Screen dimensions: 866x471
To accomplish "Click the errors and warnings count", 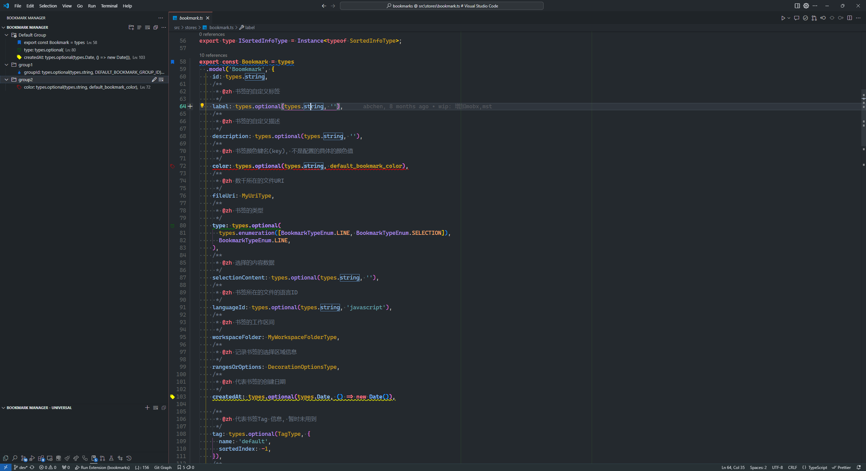I will click(48, 467).
